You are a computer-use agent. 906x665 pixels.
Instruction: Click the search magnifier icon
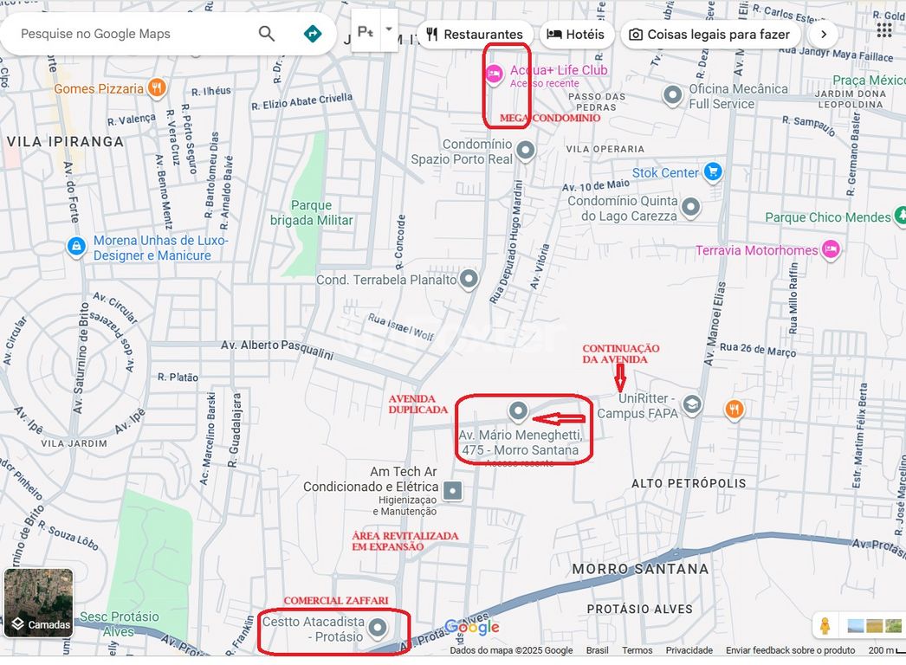pos(267,34)
